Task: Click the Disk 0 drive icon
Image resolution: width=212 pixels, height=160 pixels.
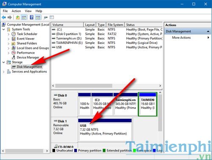Action: pyautogui.click(x=56, y=95)
